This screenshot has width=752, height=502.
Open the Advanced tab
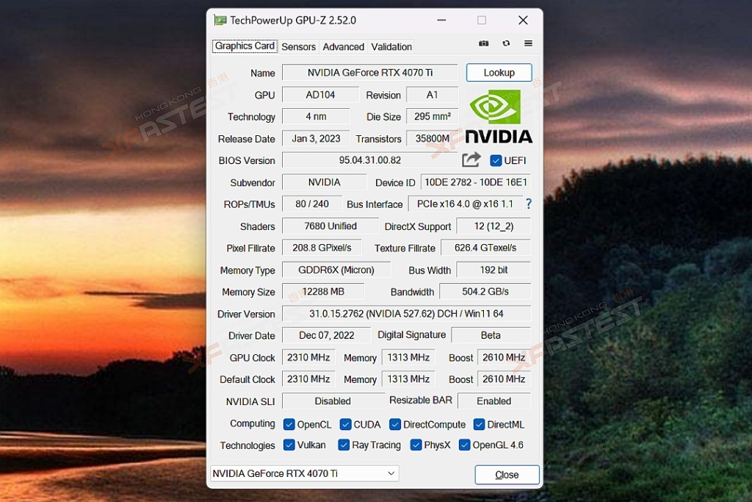pos(343,46)
